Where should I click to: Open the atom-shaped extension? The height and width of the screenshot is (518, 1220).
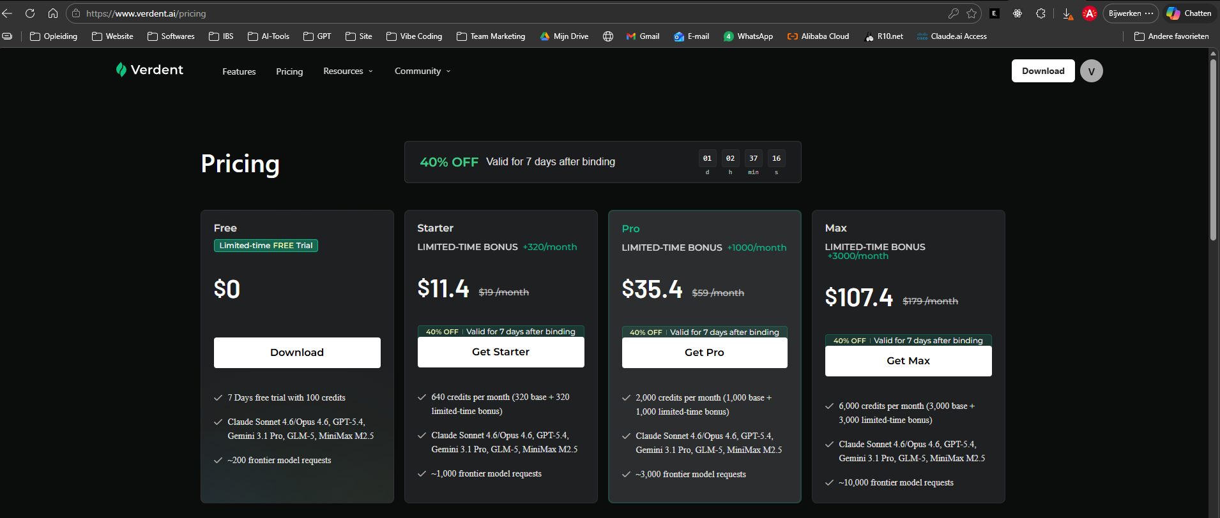point(1018,13)
